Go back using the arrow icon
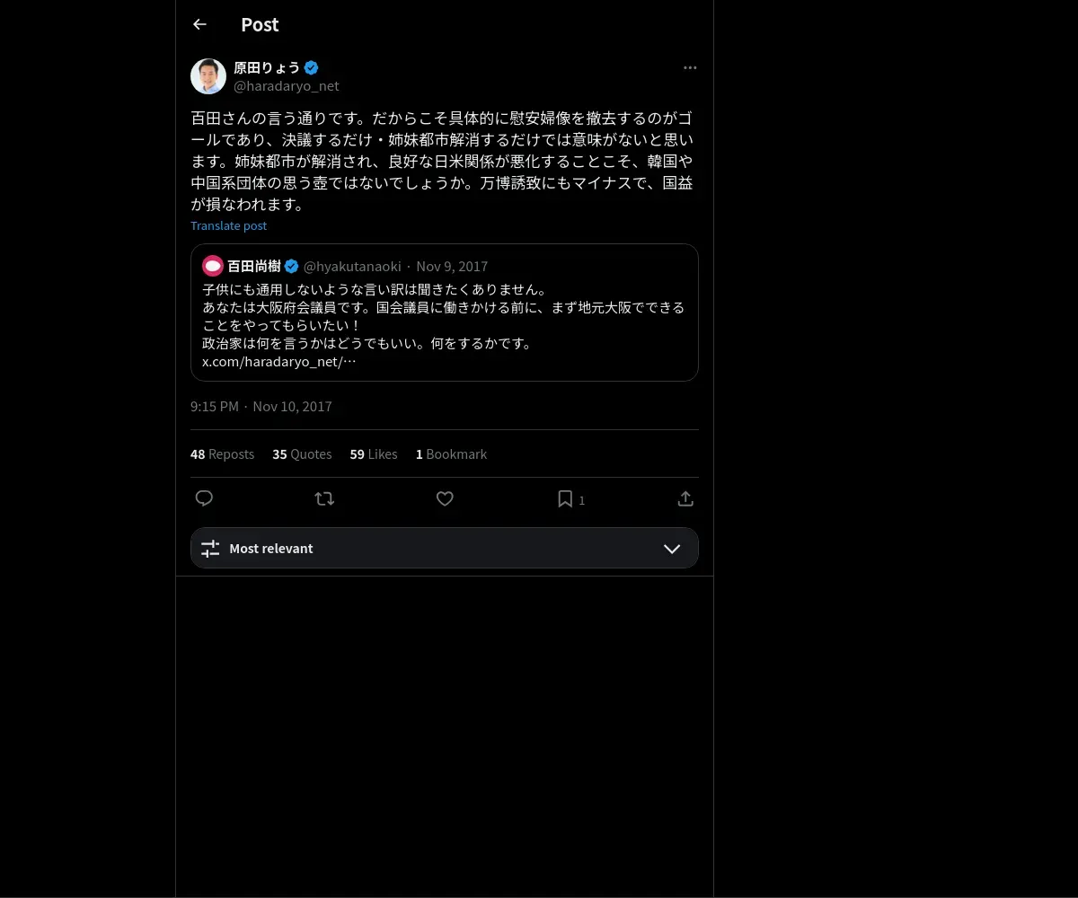The height and width of the screenshot is (898, 1078). pos(199,24)
